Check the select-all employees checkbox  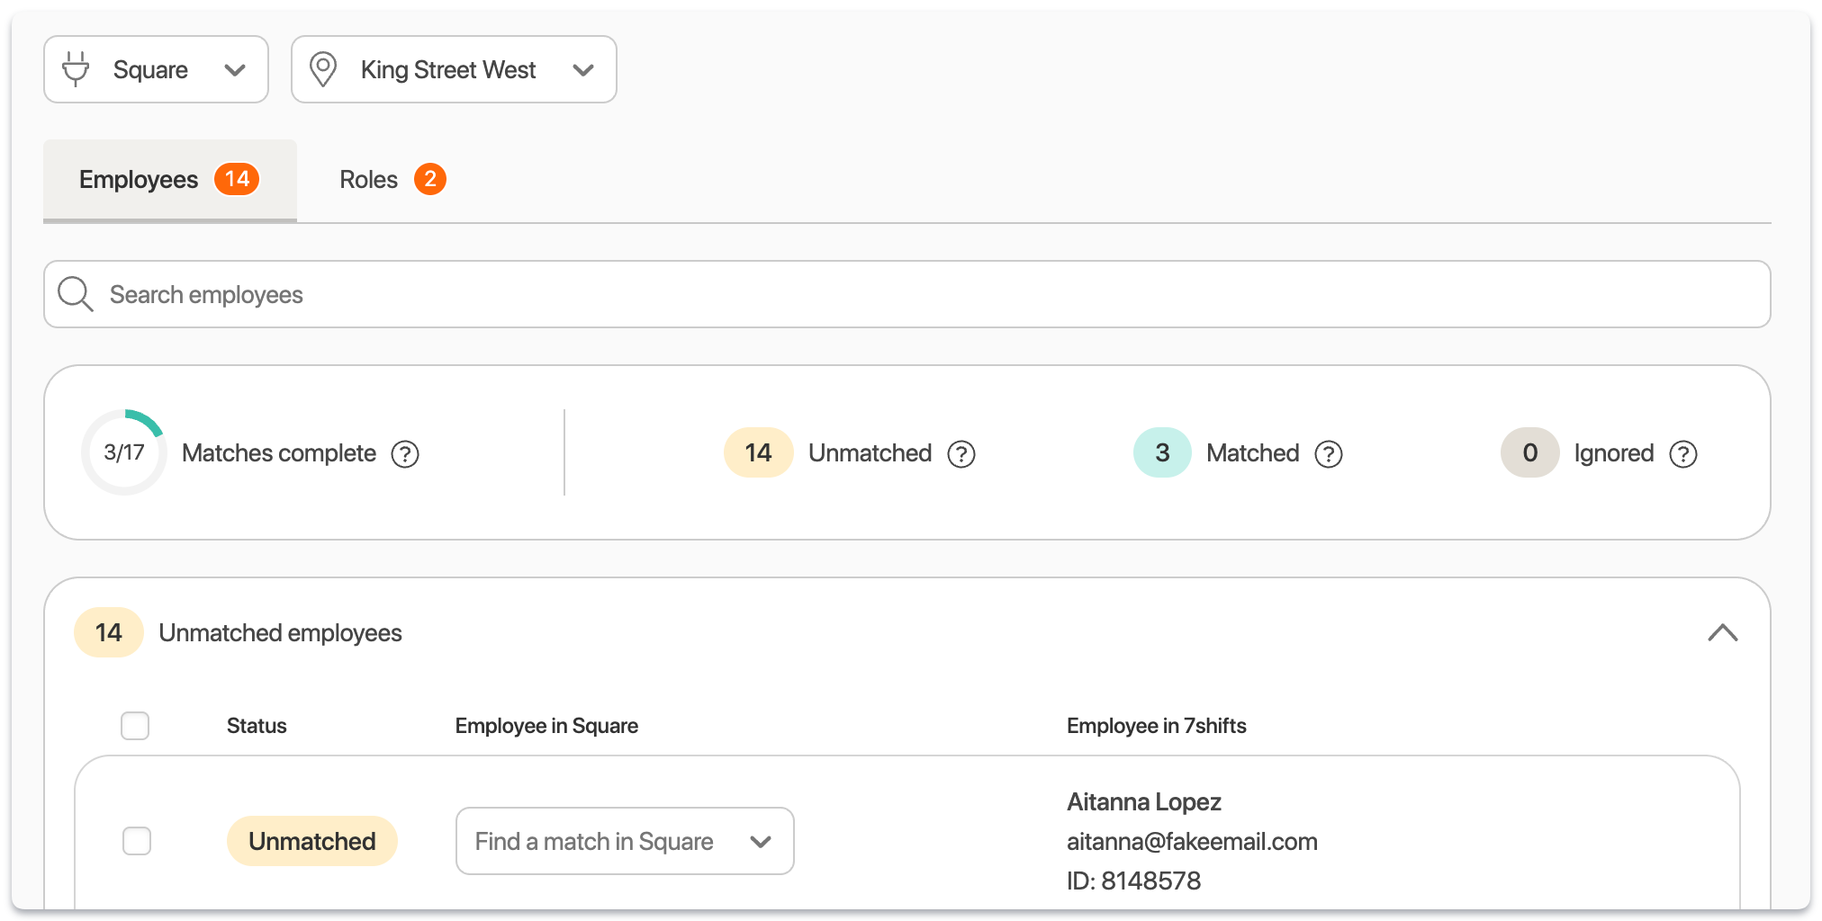click(x=135, y=726)
